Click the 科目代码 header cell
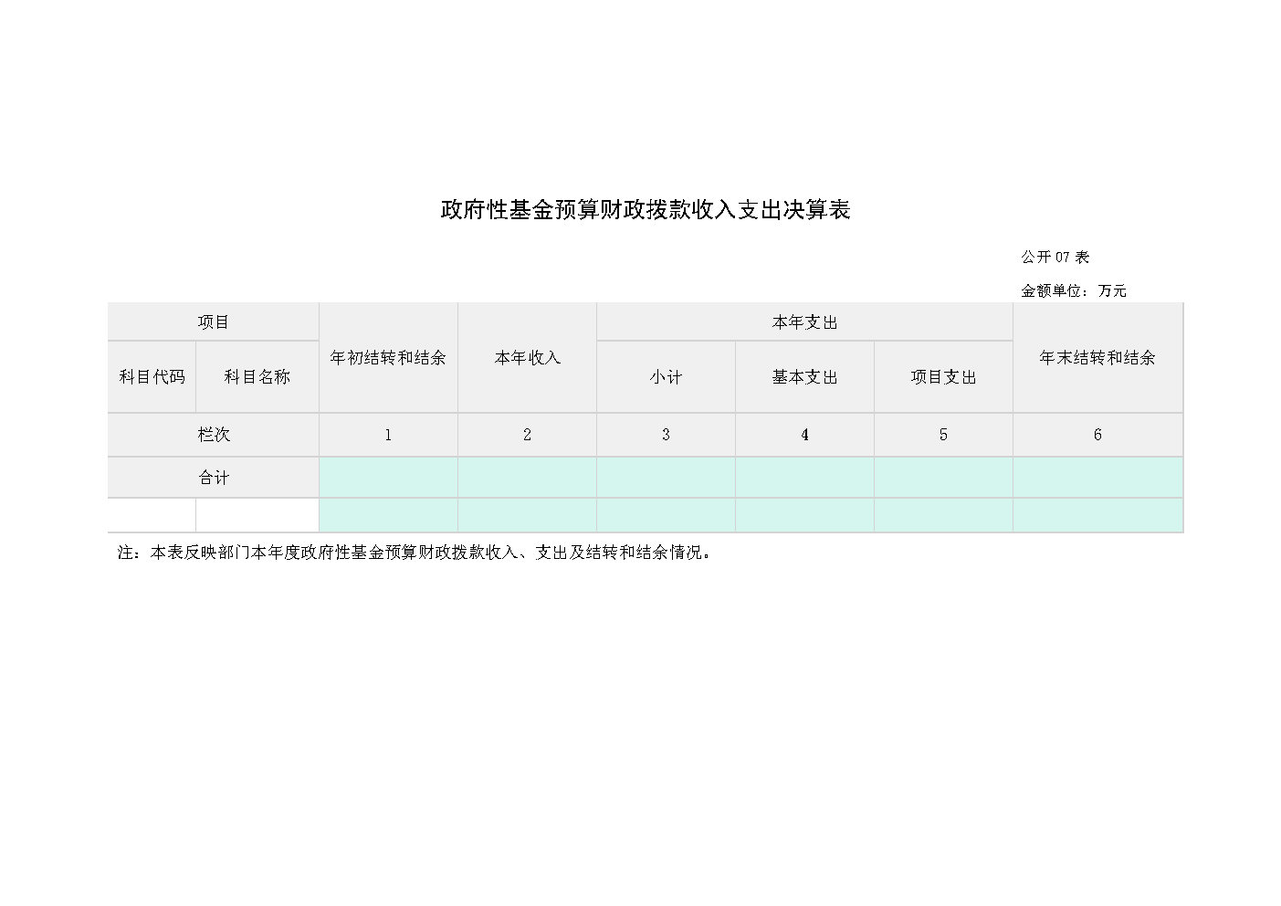Image resolution: width=1281 pixels, height=906 pixels. coord(152,376)
